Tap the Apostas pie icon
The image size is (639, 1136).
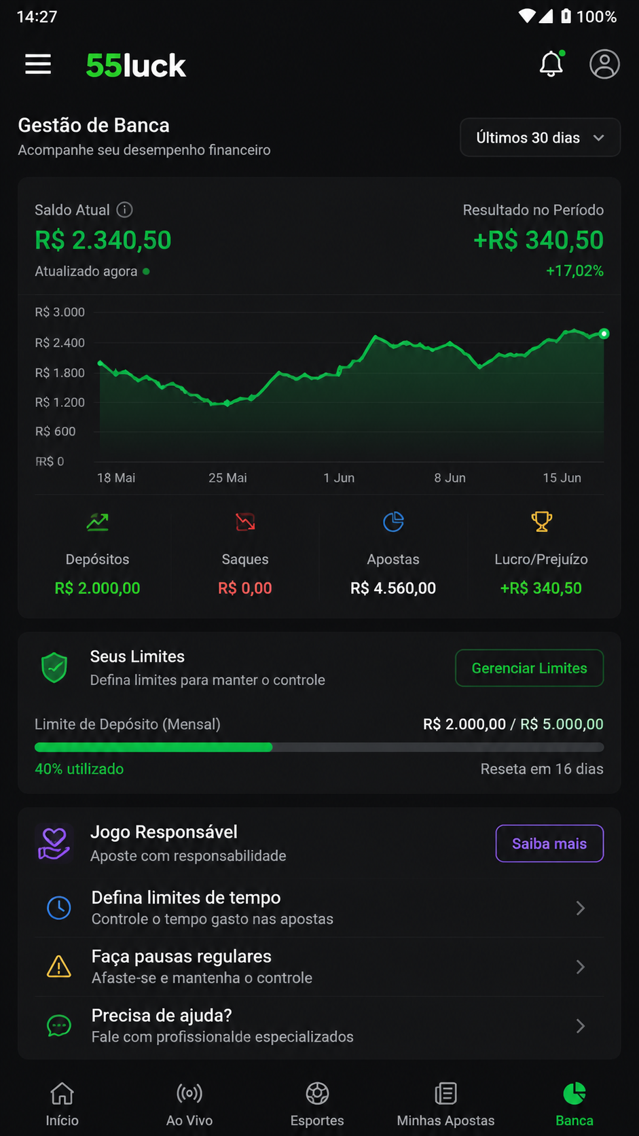[393, 522]
